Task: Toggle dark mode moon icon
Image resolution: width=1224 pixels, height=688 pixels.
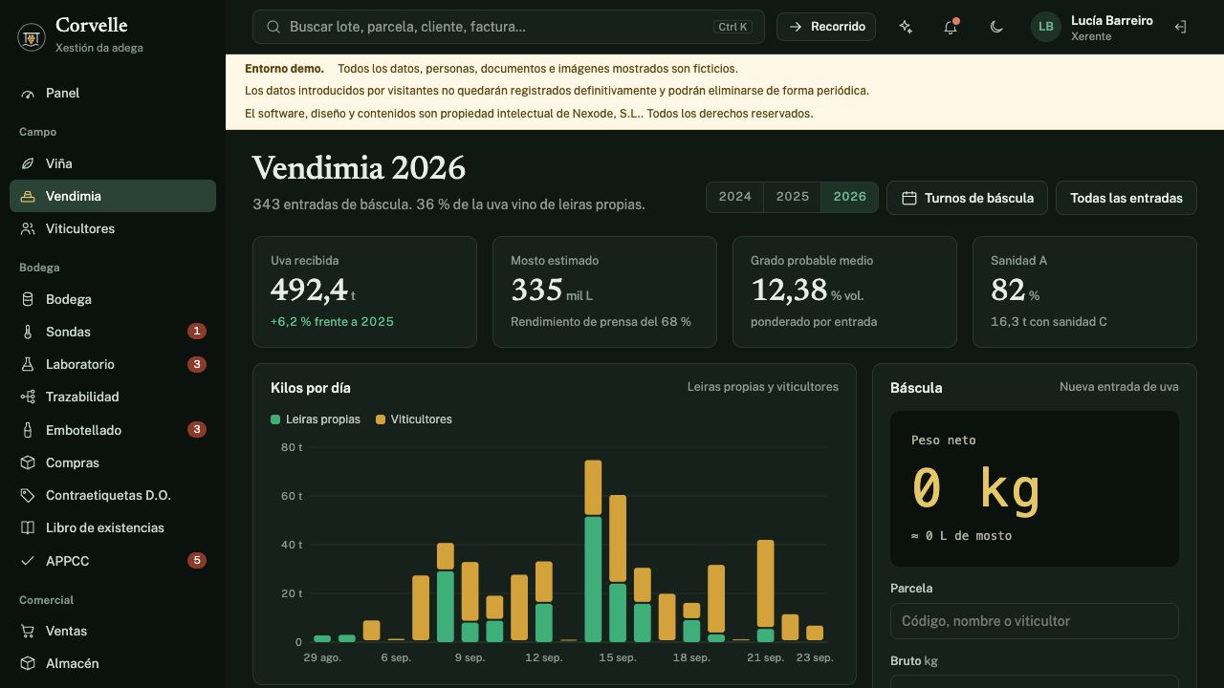Action: (996, 27)
